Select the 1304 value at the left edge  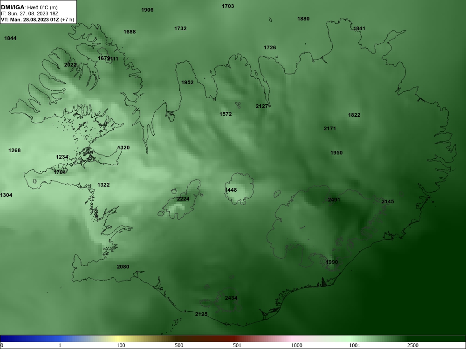6,195
